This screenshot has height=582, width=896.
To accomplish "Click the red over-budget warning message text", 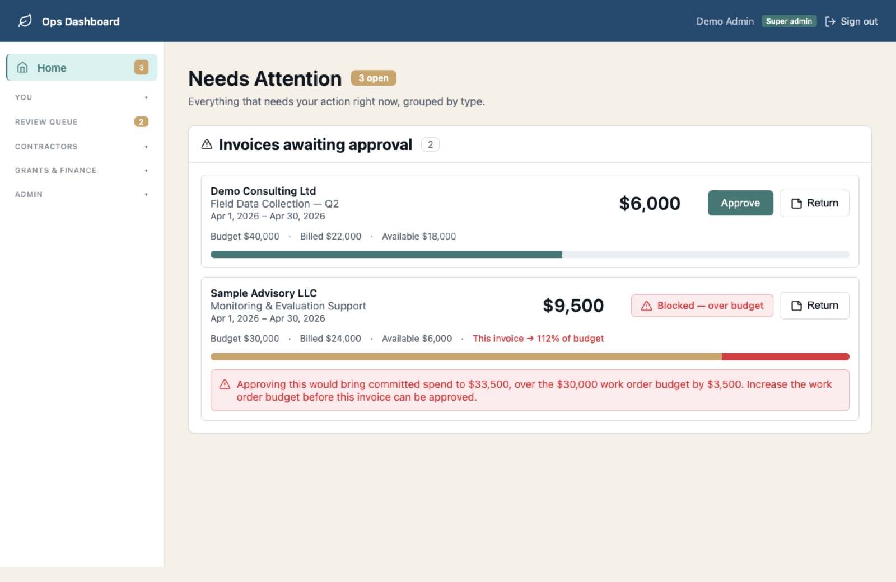I will 534,391.
